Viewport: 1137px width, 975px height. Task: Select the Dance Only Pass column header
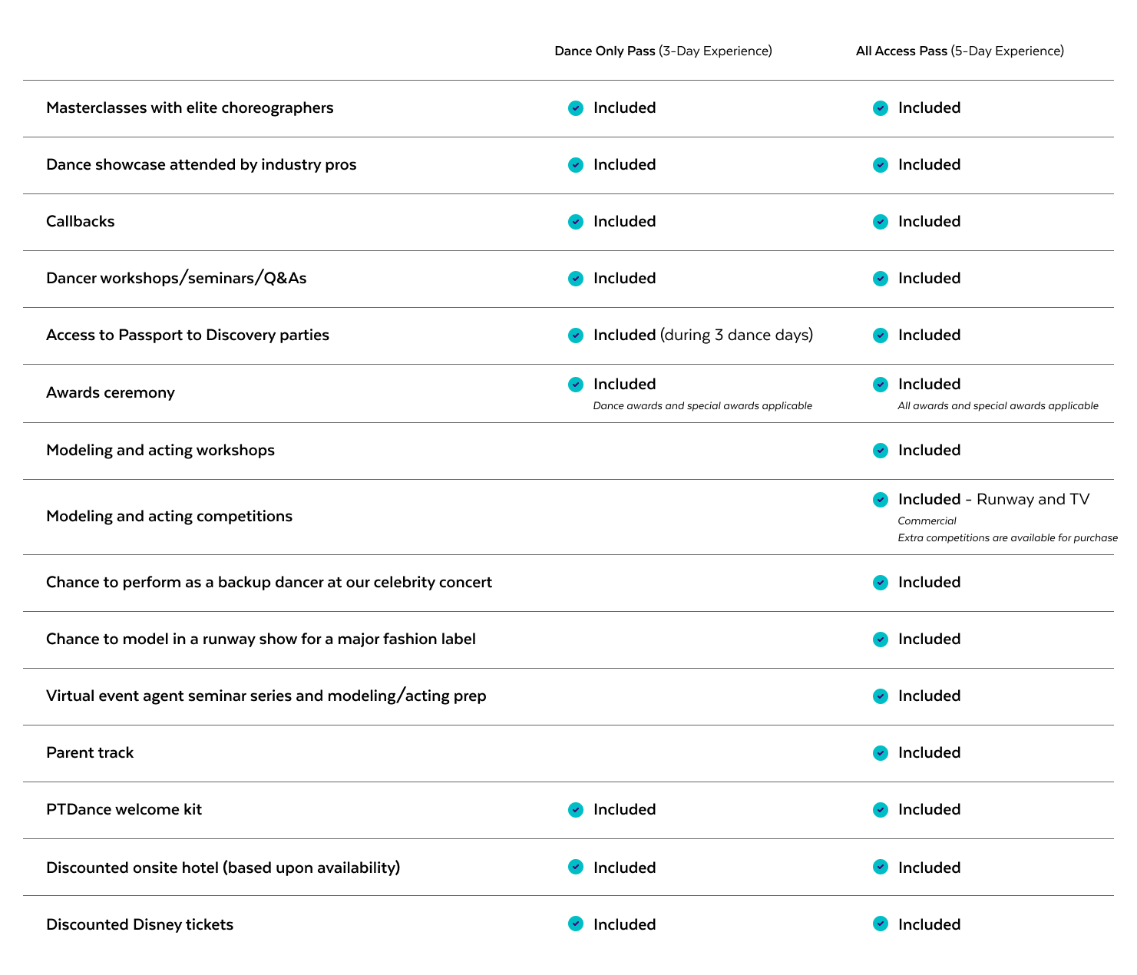[663, 51]
